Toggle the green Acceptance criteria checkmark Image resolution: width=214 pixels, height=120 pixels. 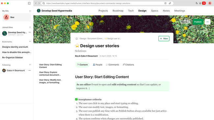coord(76,99)
